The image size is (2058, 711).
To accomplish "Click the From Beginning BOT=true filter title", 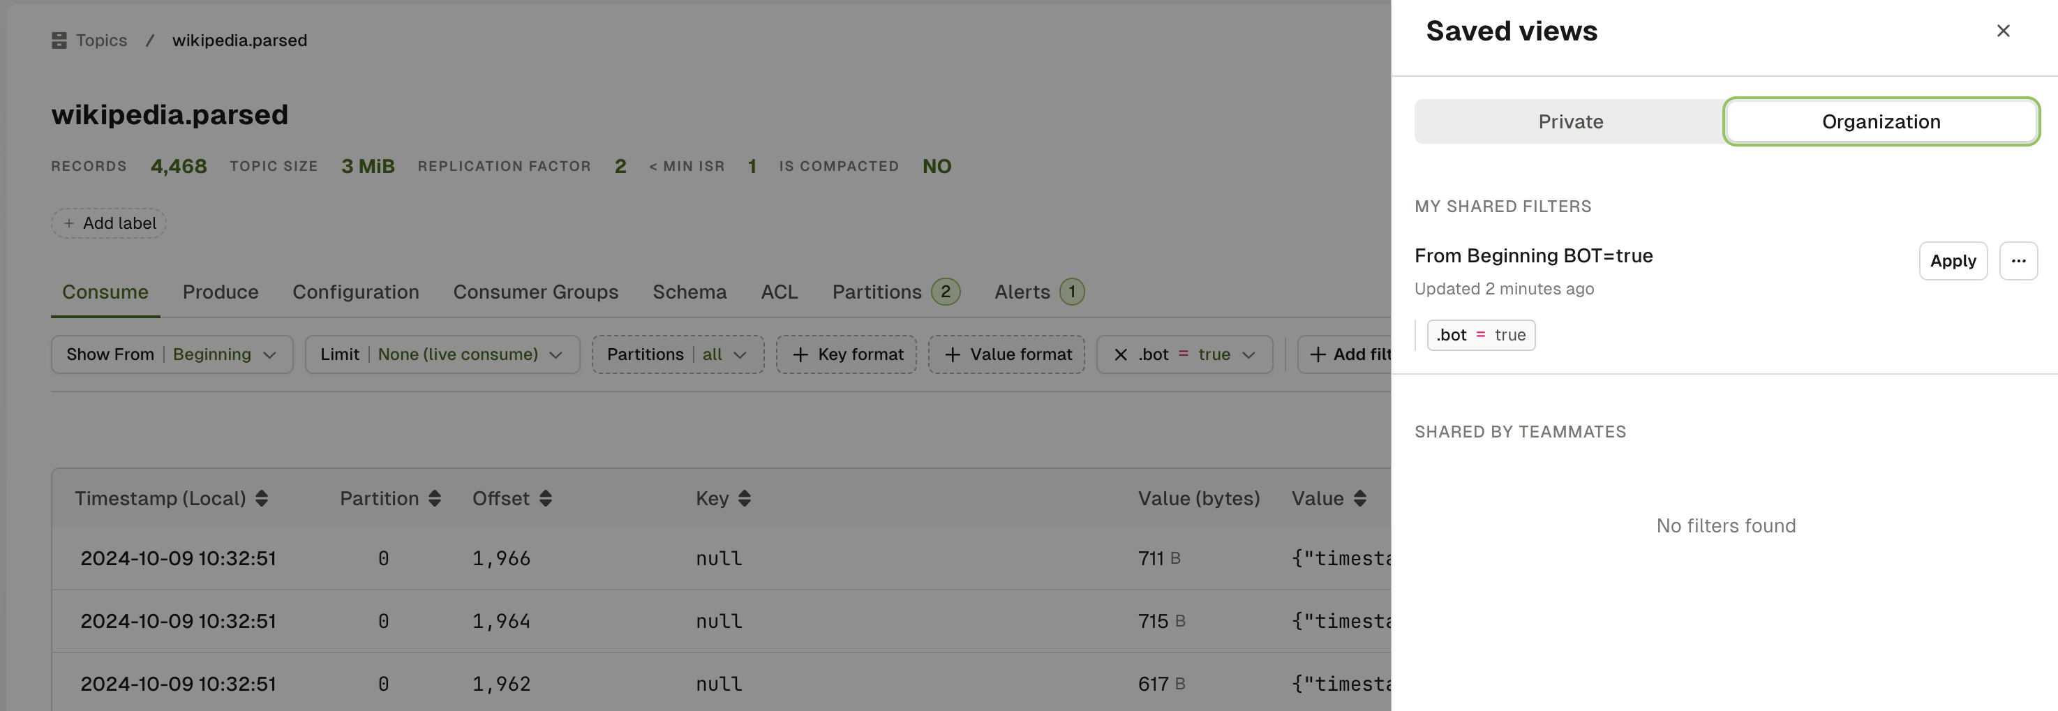I will pyautogui.click(x=1533, y=255).
